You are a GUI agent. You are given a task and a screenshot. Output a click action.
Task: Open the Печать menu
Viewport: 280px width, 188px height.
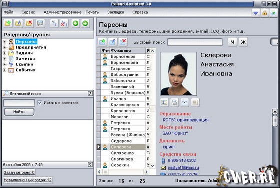tap(92, 12)
